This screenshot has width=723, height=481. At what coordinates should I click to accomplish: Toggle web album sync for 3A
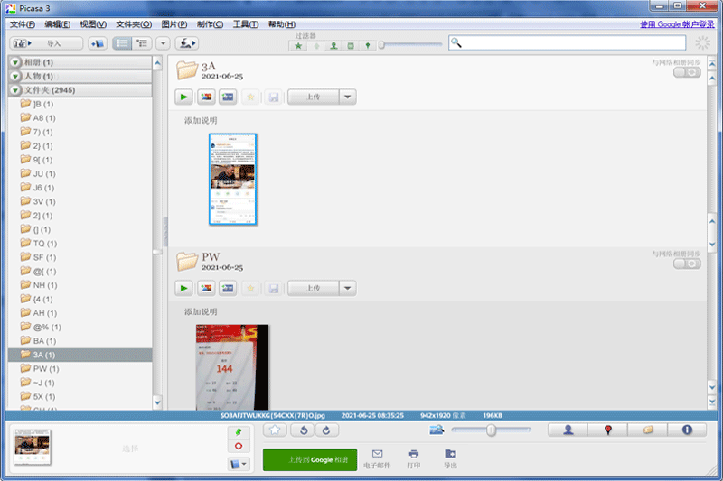(x=687, y=72)
